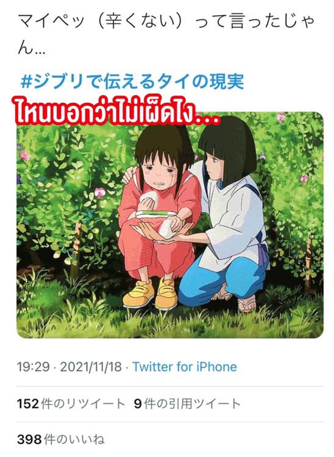Click the like count number 398
Image resolution: width=334 pixels, height=457 pixels.
point(29,439)
